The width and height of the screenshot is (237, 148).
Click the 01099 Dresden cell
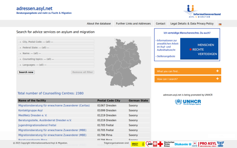point(107,111)
